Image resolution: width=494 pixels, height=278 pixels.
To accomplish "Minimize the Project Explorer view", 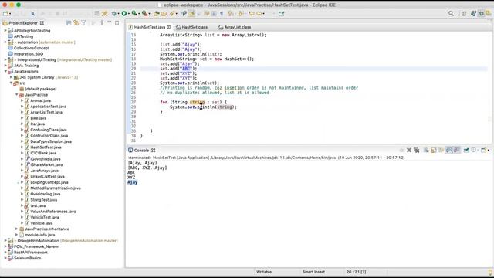I will [110, 23].
